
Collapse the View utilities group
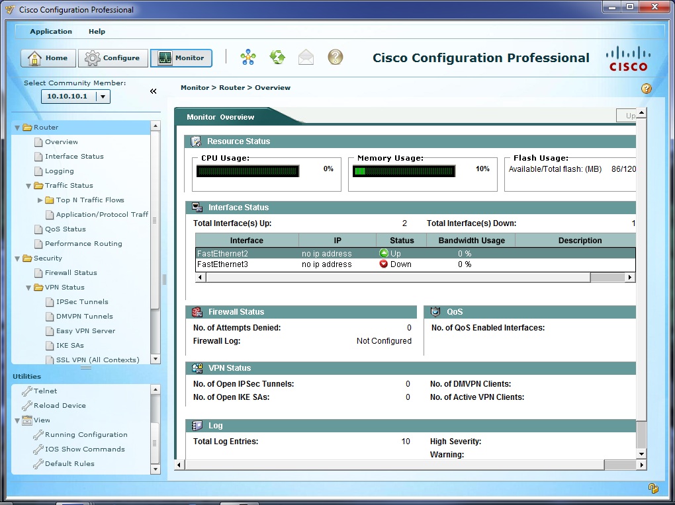[17, 420]
